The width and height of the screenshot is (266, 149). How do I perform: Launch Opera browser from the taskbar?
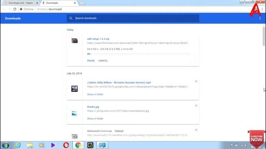click(66, 145)
